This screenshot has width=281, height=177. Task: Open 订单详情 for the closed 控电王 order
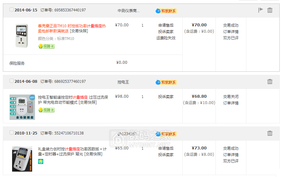point(231,103)
